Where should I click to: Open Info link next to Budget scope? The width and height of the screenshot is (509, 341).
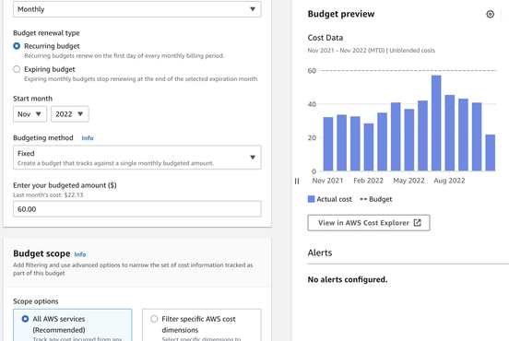pyautogui.click(x=80, y=254)
